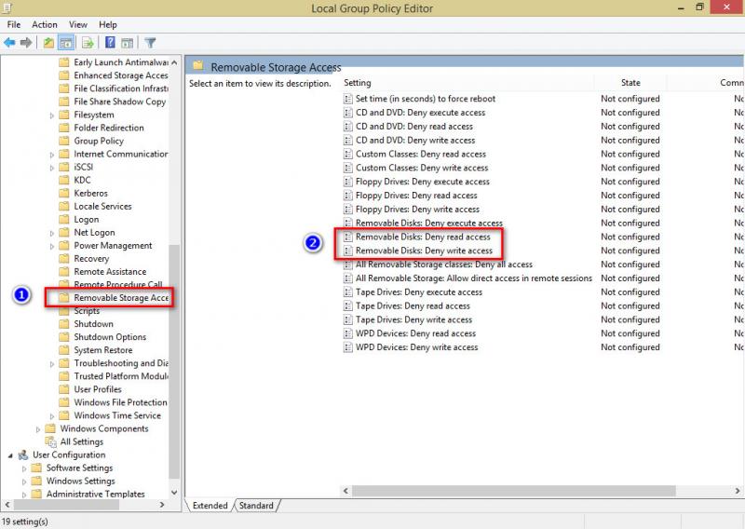Expand the Power Management tree node

pyautogui.click(x=52, y=246)
